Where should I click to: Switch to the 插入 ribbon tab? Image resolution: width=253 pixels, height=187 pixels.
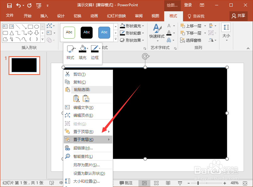(44, 16)
